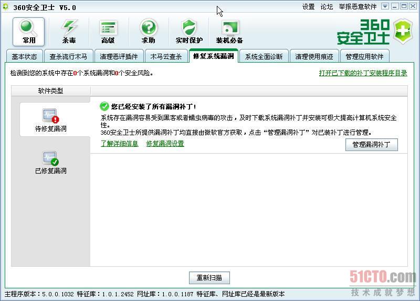
Task: Open the 高级 advanced tools section
Action: tap(108, 32)
